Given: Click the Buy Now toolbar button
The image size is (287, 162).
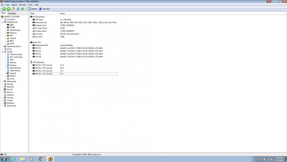Looking at the screenshot, I should point(44,9).
